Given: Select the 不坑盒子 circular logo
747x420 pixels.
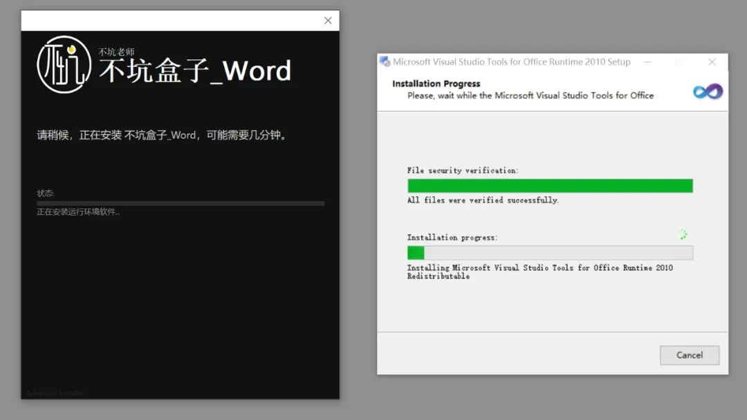Looking at the screenshot, I should tap(63, 64).
